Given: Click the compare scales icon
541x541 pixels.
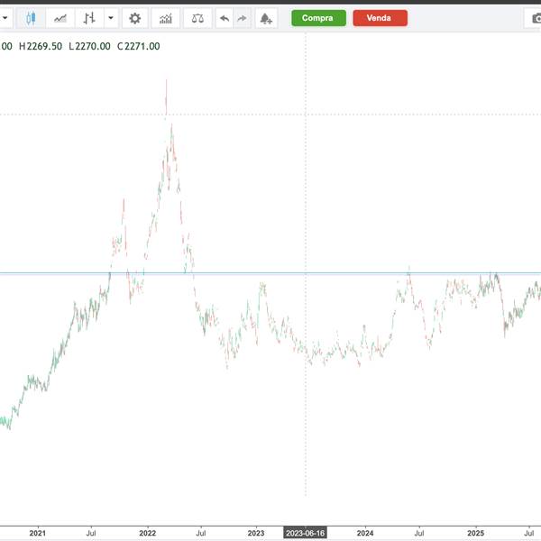Looking at the screenshot, I should point(197,18).
